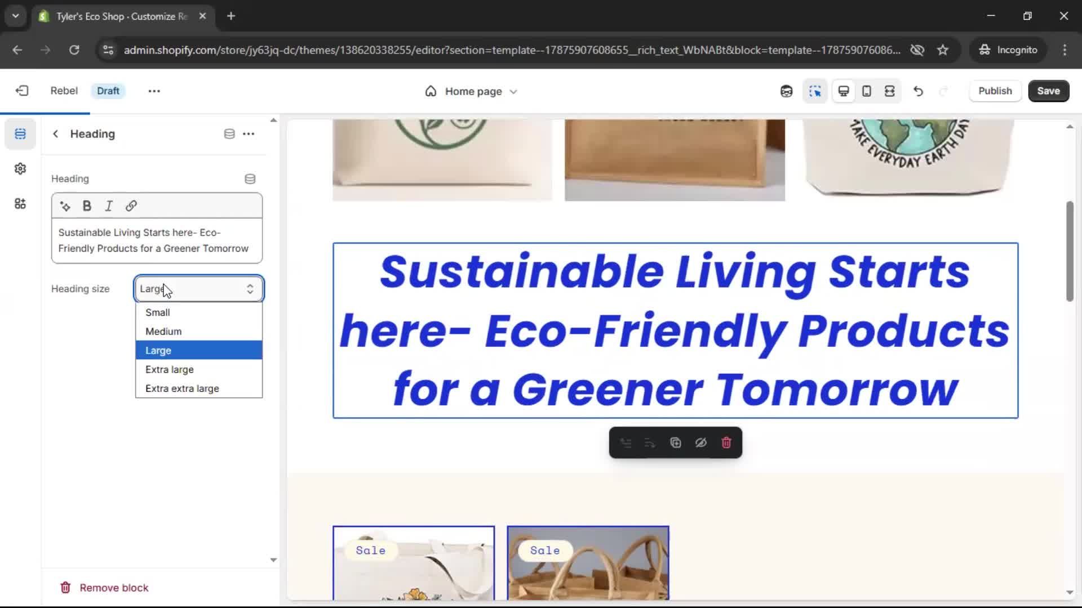Click the red delete block icon in floating toolbar
The height and width of the screenshot is (608, 1082).
coord(726,443)
